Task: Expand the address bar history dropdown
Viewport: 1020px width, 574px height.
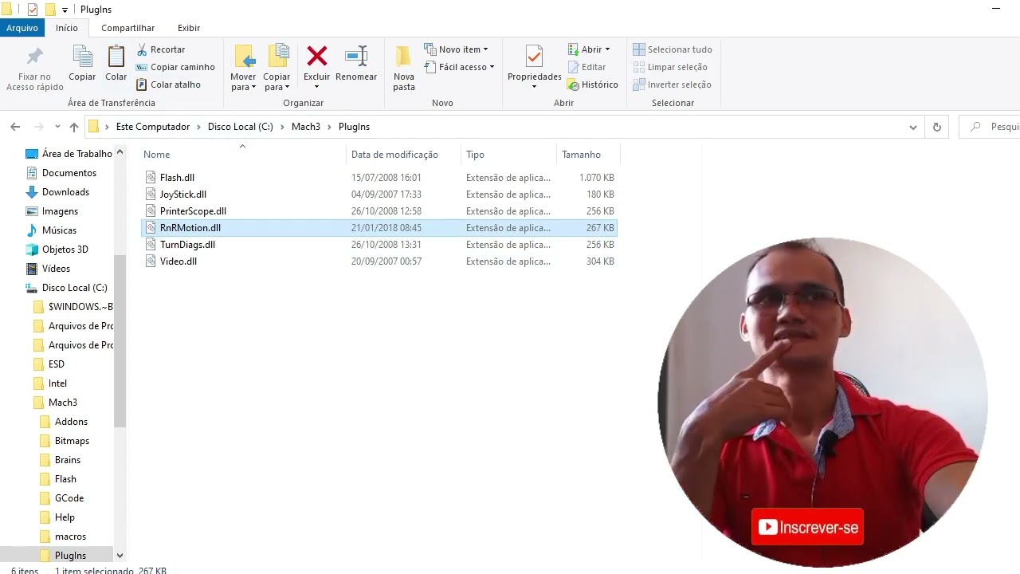Action: [913, 127]
